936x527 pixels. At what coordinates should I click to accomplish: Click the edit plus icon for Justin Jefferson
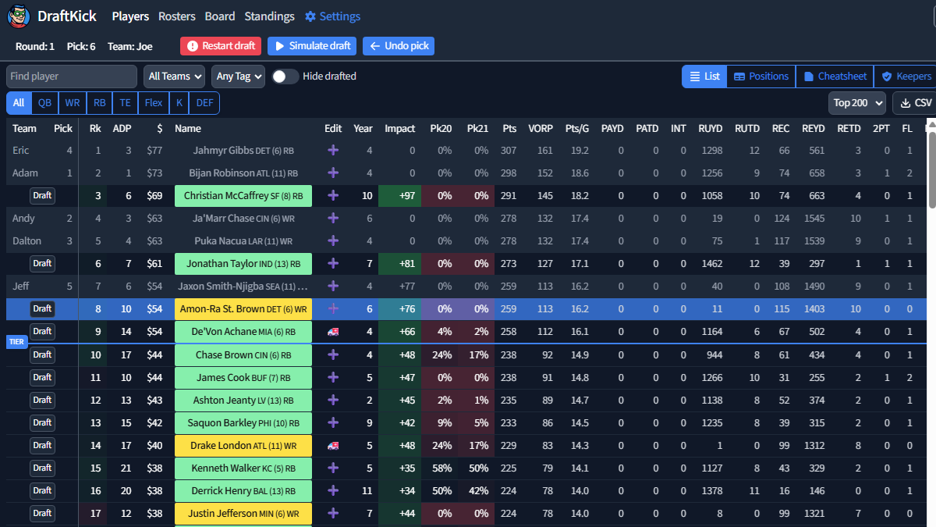(x=333, y=514)
